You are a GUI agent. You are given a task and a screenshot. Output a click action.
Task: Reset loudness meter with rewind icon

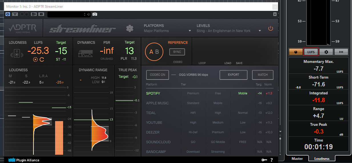click(341, 52)
